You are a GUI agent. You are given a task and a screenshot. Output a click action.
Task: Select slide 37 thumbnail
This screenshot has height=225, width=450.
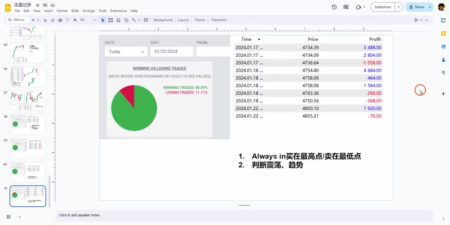click(x=28, y=101)
